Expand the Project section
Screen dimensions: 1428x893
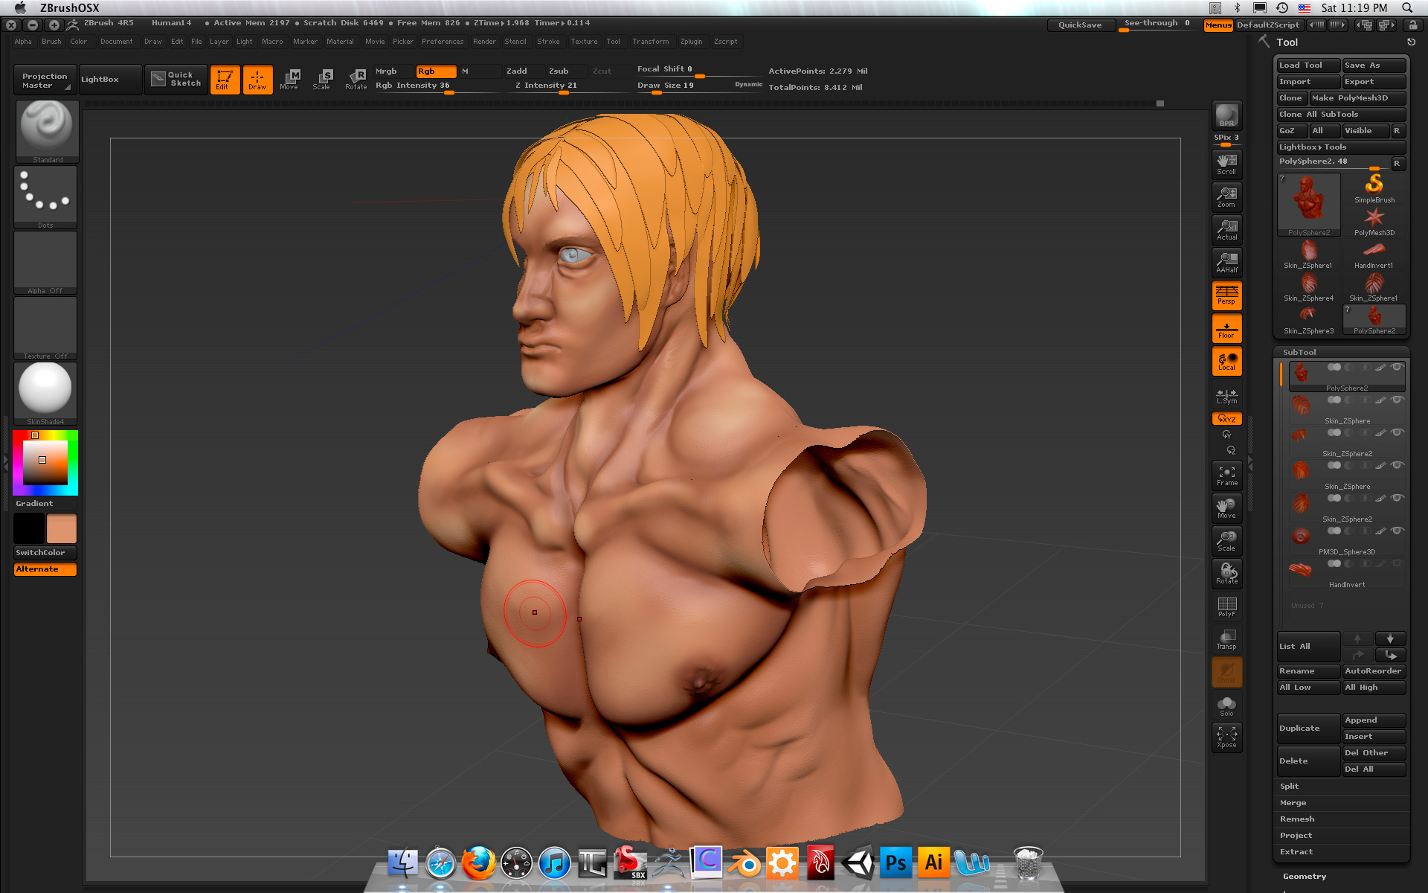[1296, 836]
